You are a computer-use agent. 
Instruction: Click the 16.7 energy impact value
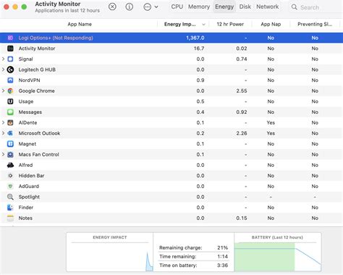199,49
